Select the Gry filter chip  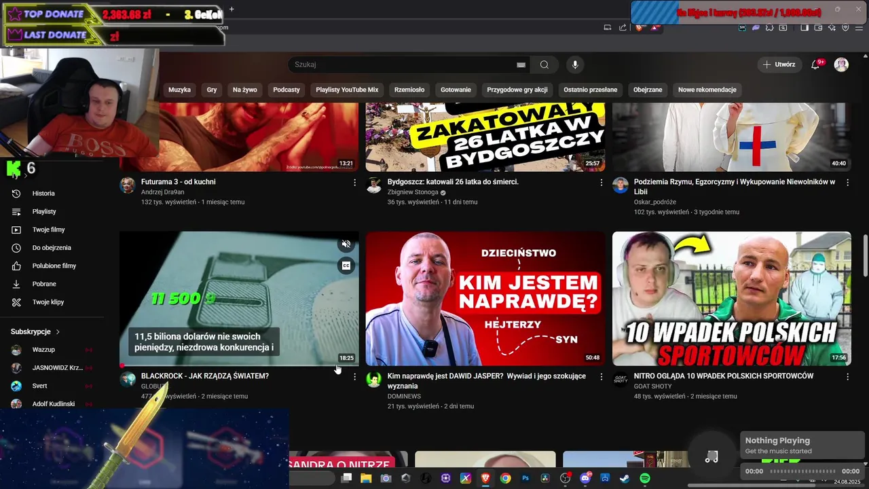212,90
